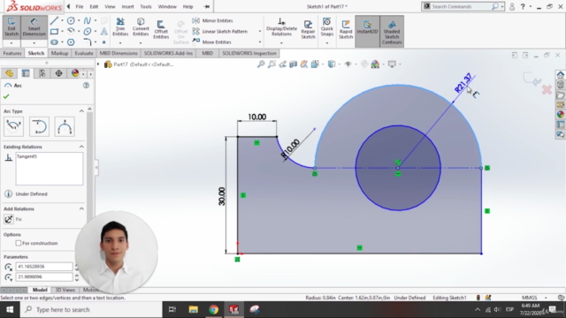Viewport: 566px width, 318px height.
Task: Click the Y center coordinate field
Action: [x=44, y=276]
